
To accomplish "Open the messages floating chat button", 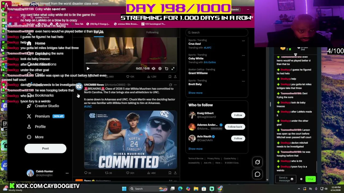I will (x=257, y=174).
